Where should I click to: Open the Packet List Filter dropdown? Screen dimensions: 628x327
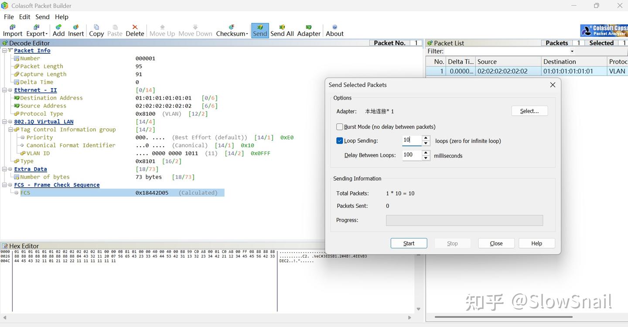572,52
